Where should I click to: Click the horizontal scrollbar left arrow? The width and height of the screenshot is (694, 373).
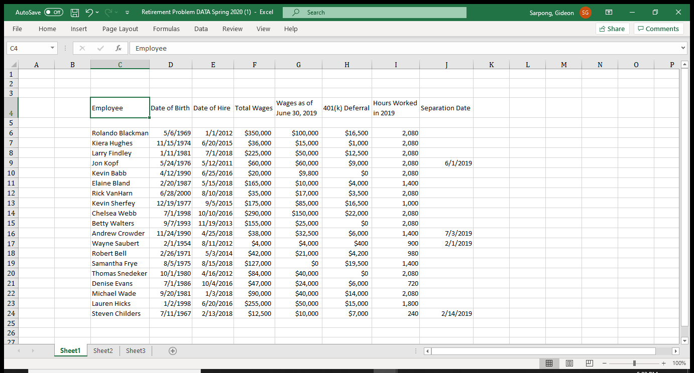427,351
